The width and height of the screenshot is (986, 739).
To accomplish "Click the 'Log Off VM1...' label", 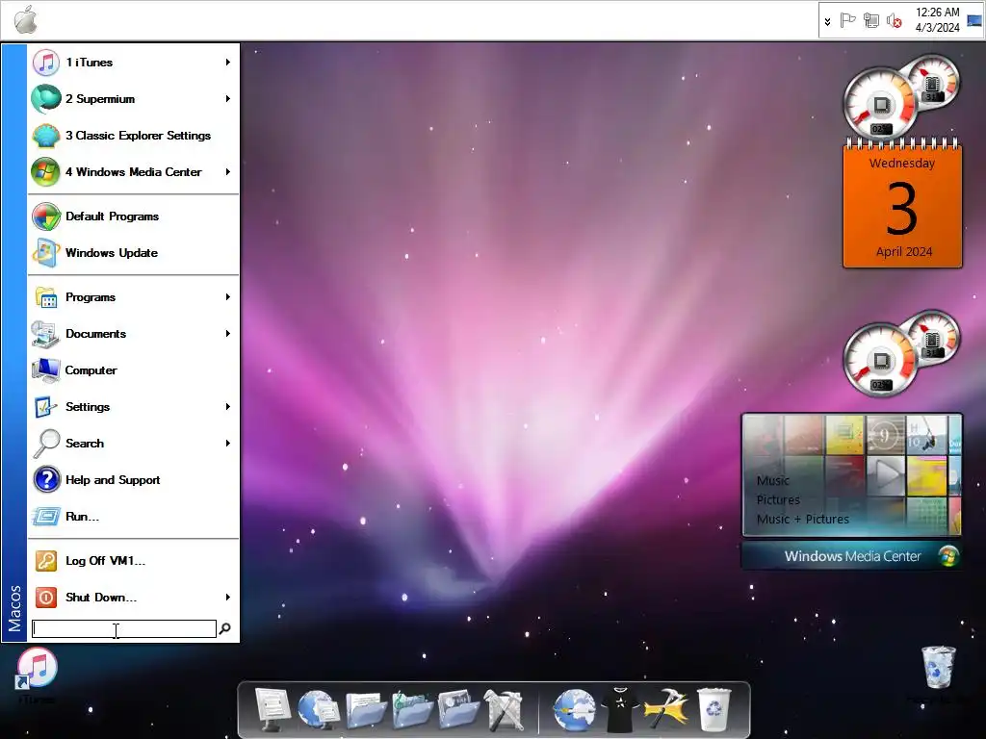I will click(105, 561).
